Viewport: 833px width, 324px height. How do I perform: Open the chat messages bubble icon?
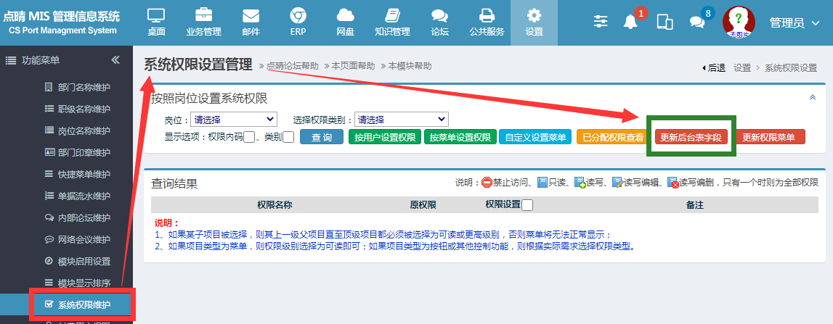[696, 22]
